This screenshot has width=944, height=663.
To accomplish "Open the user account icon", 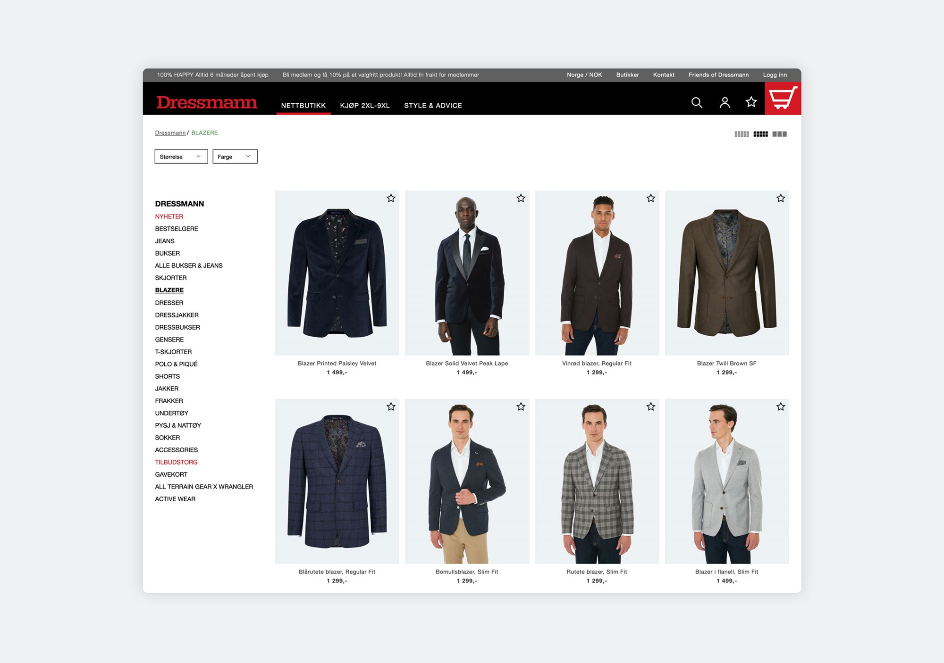I will pos(725,102).
